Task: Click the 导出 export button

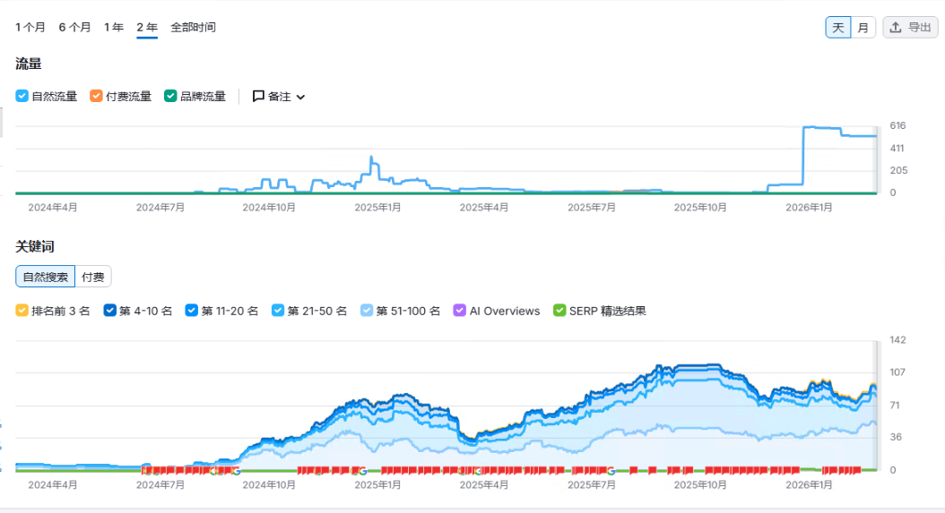Action: (x=910, y=28)
